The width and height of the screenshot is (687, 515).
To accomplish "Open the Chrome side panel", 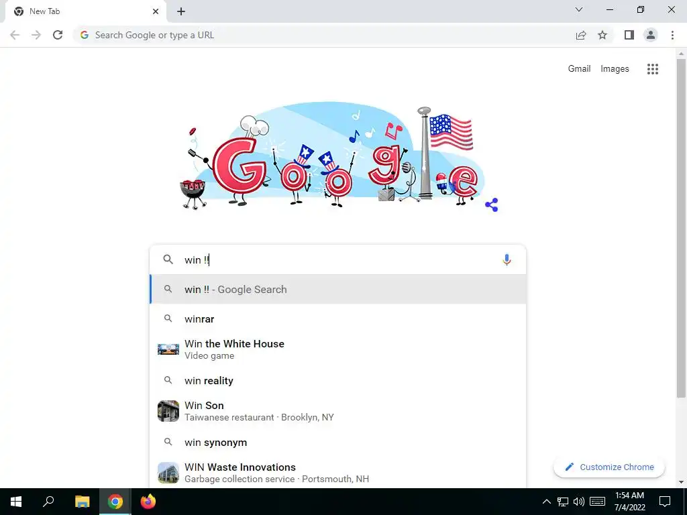I will click(x=629, y=35).
